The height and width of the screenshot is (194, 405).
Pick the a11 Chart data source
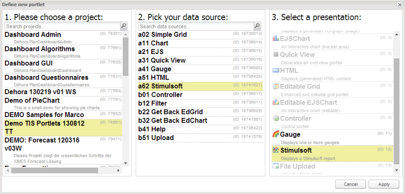200,43
